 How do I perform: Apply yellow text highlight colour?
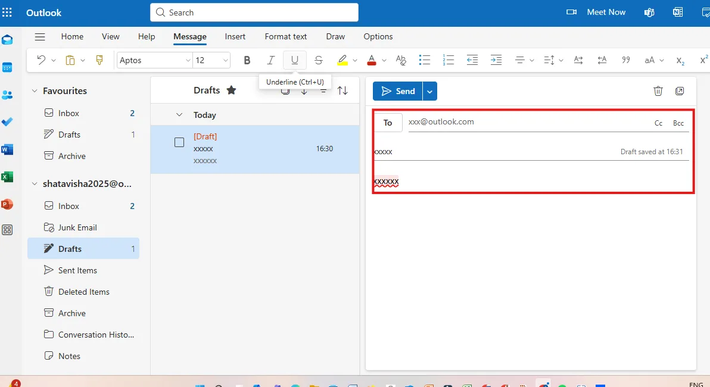tap(342, 60)
